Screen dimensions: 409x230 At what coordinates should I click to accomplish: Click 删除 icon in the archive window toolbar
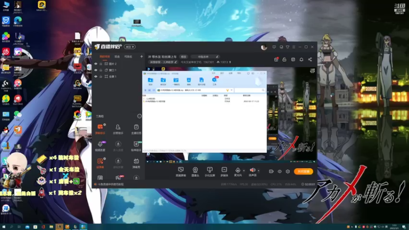(189, 81)
